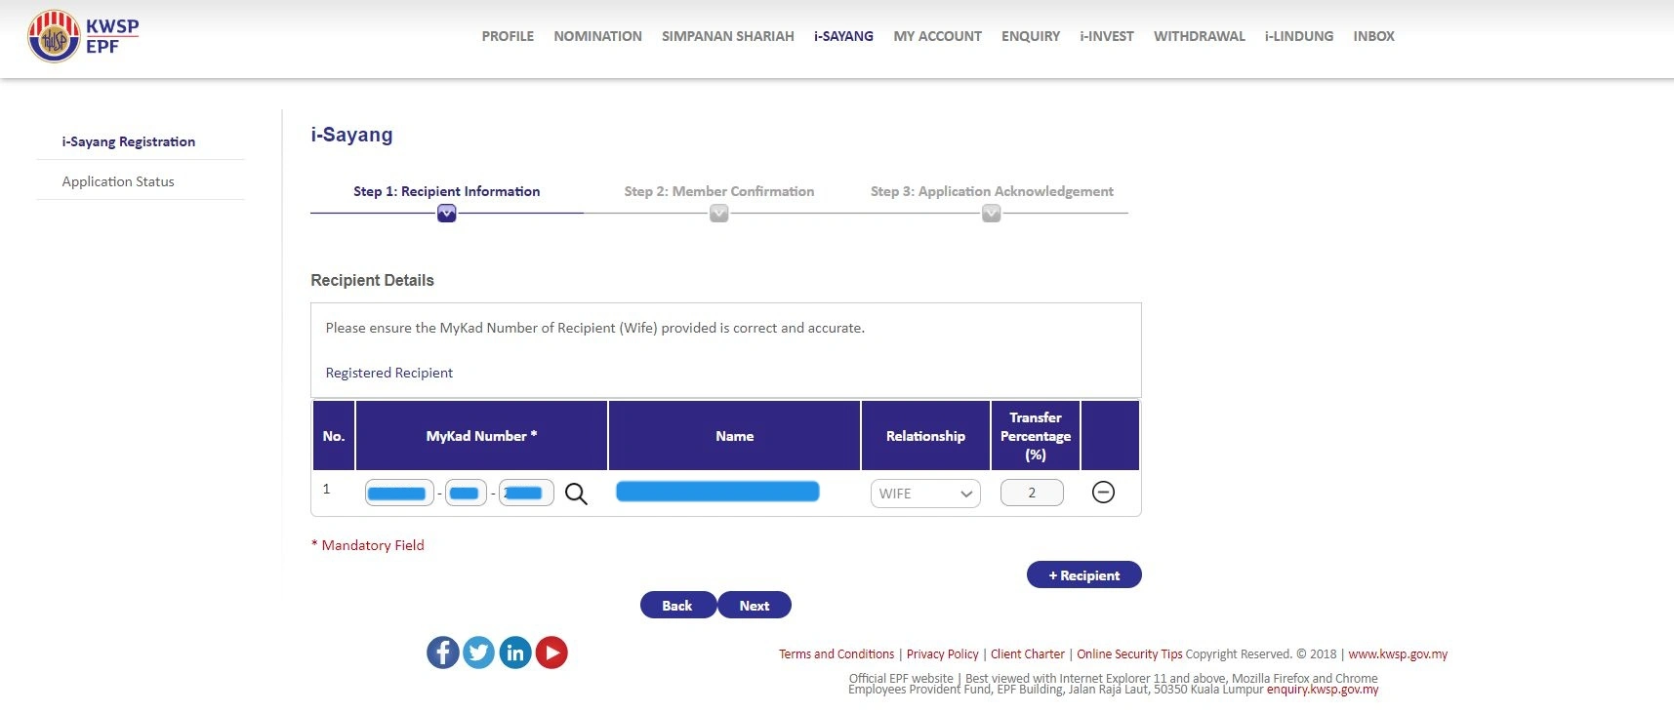Image resolution: width=1674 pixels, height=712 pixels.
Task: Click the KWSP EPF logo
Action: pos(83,37)
